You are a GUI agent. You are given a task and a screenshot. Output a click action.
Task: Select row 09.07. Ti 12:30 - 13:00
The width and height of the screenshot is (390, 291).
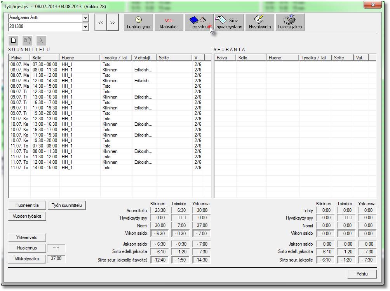[110, 92]
